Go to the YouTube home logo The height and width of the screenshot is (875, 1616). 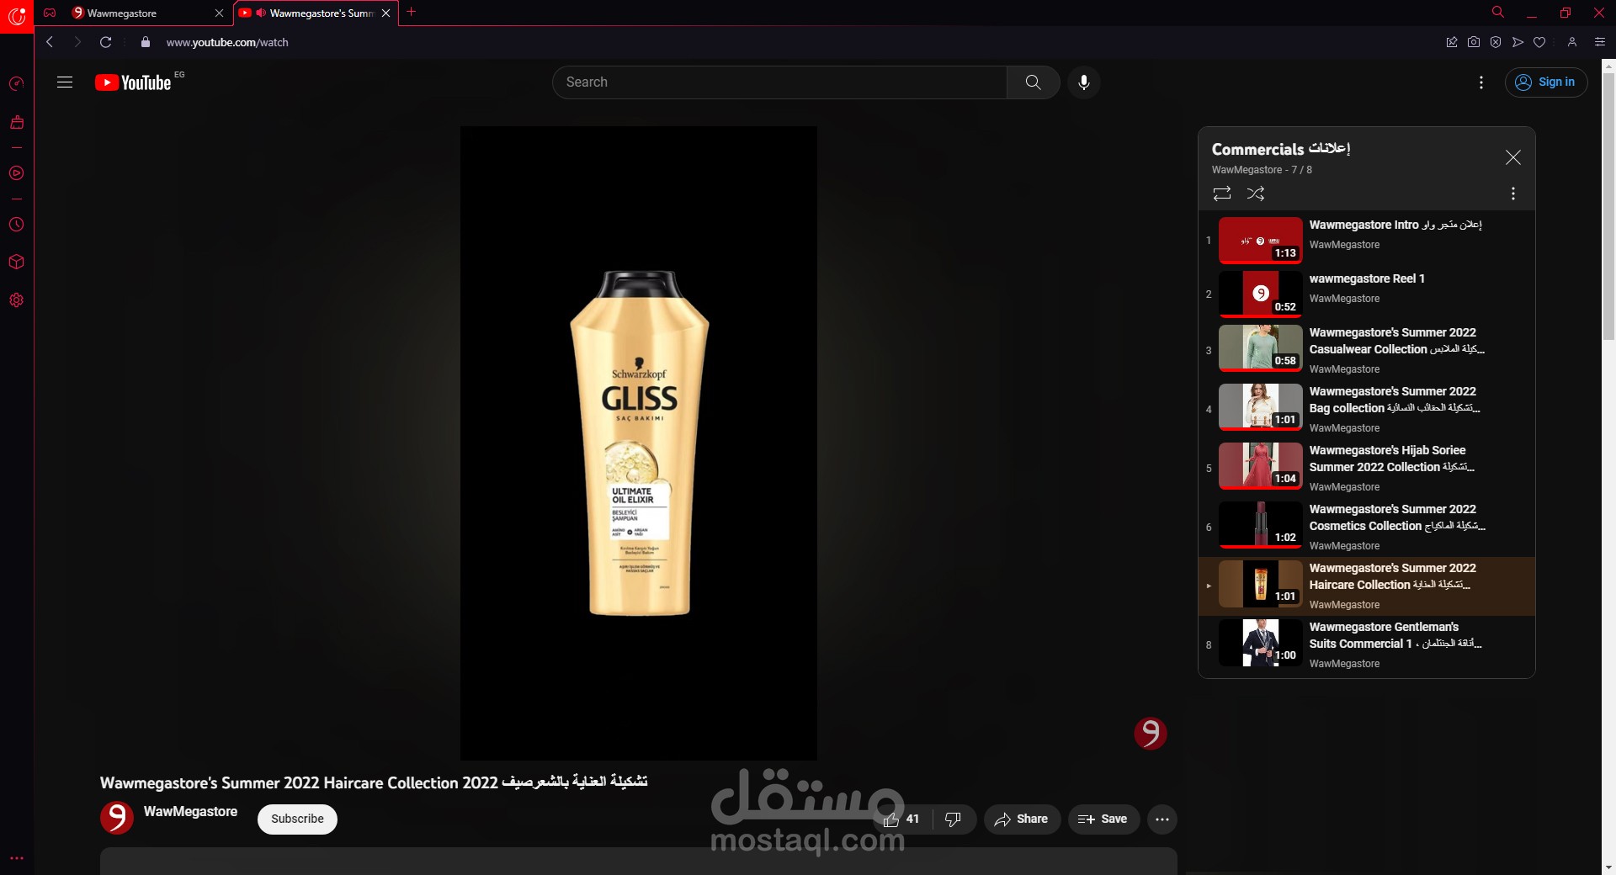click(134, 82)
